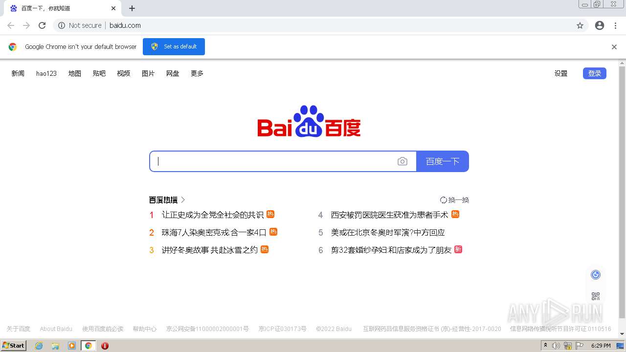The height and width of the screenshot is (352, 626).
Task: Refresh hot searches with 换一换
Action: 455,200
